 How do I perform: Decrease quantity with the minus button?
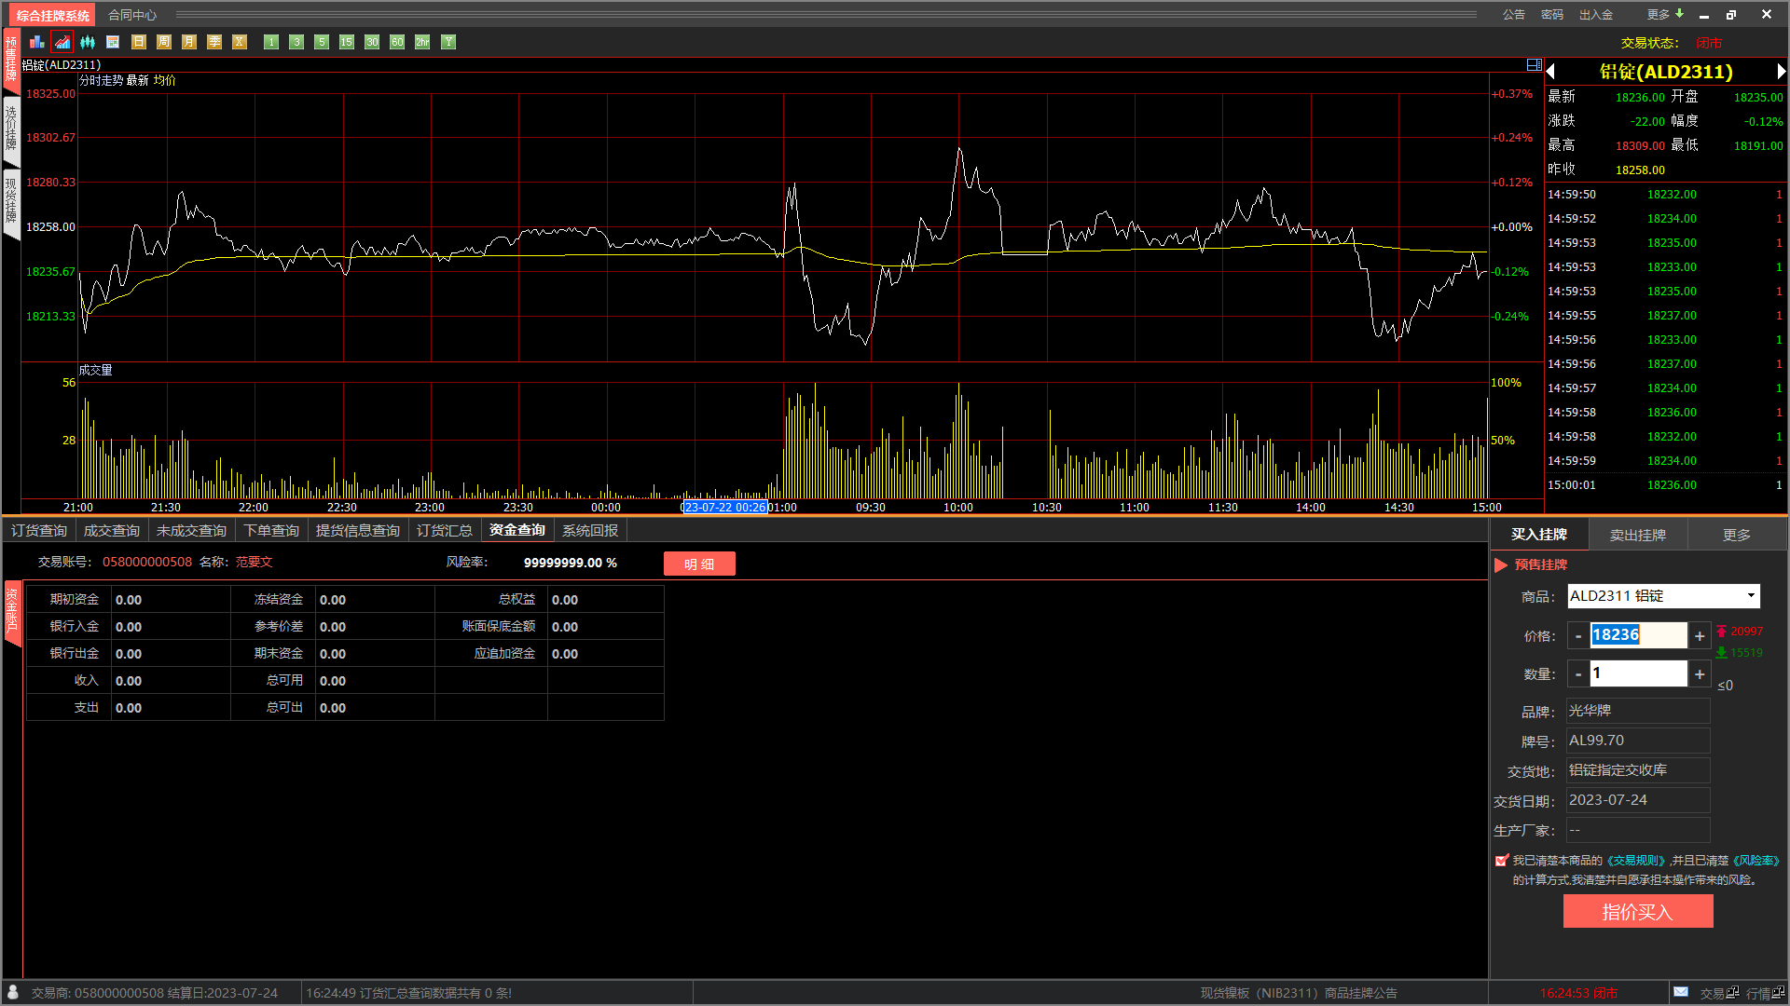1578,673
